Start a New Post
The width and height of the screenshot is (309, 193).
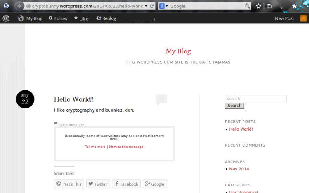coord(284,18)
